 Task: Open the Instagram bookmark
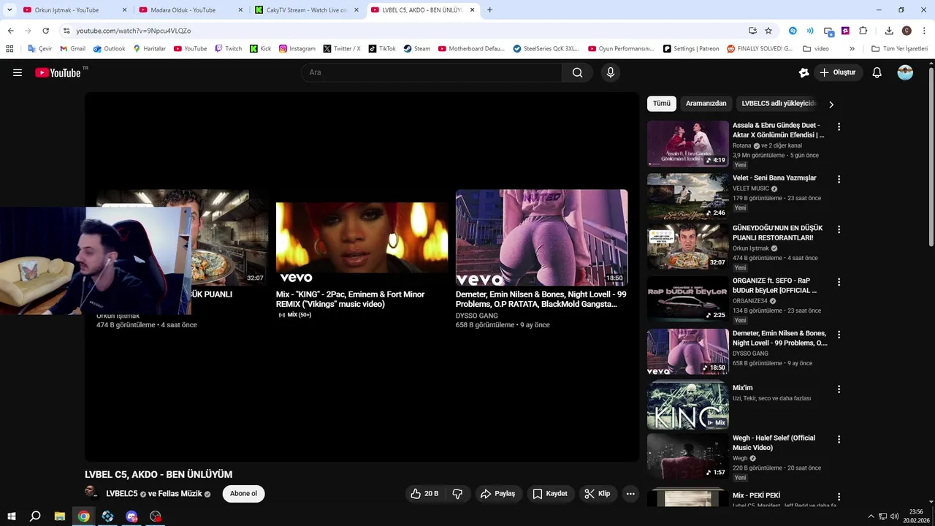point(297,49)
